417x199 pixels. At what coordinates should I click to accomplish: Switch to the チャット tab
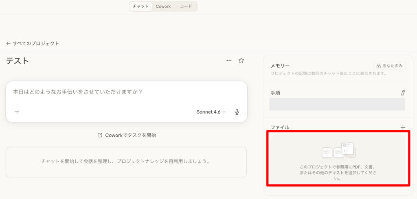[x=140, y=7]
